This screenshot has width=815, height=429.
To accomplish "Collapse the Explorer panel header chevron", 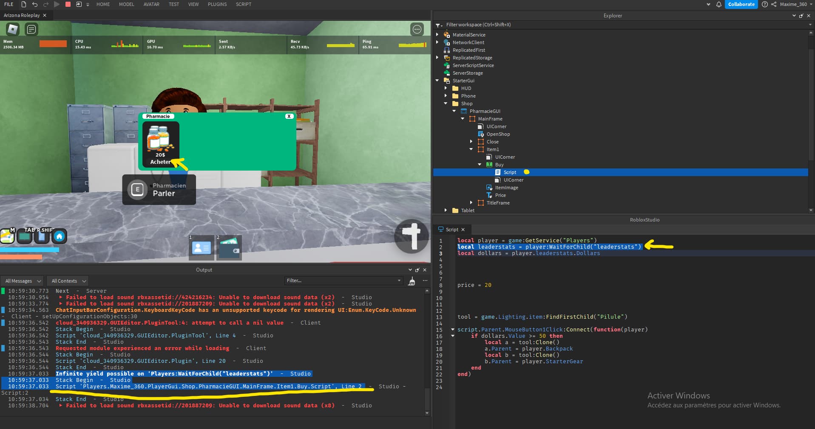I will point(794,15).
